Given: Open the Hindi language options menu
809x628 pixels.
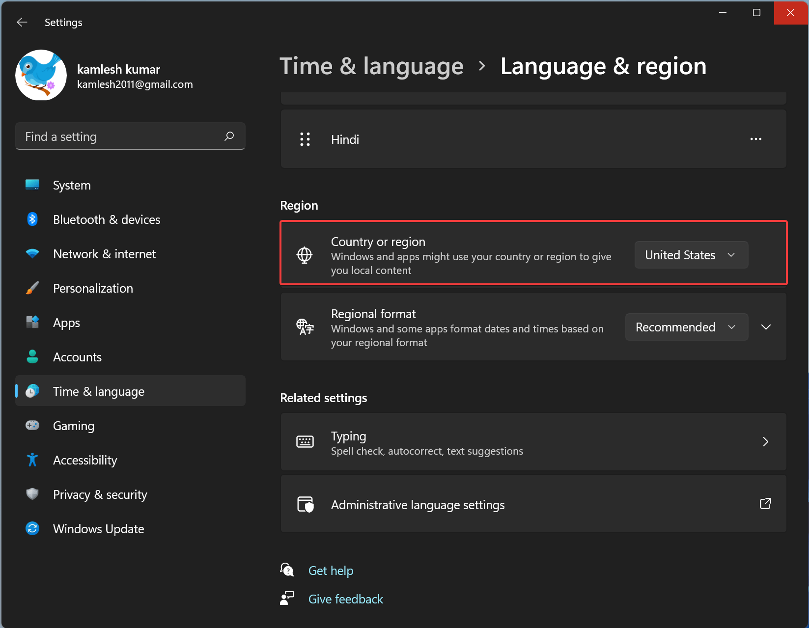Looking at the screenshot, I should pos(756,139).
